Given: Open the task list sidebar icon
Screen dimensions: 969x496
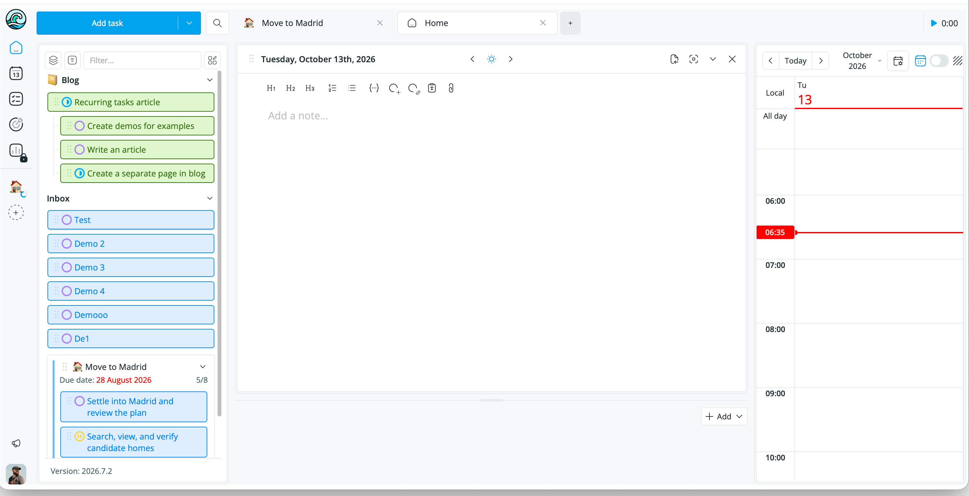Looking at the screenshot, I should click(x=16, y=99).
